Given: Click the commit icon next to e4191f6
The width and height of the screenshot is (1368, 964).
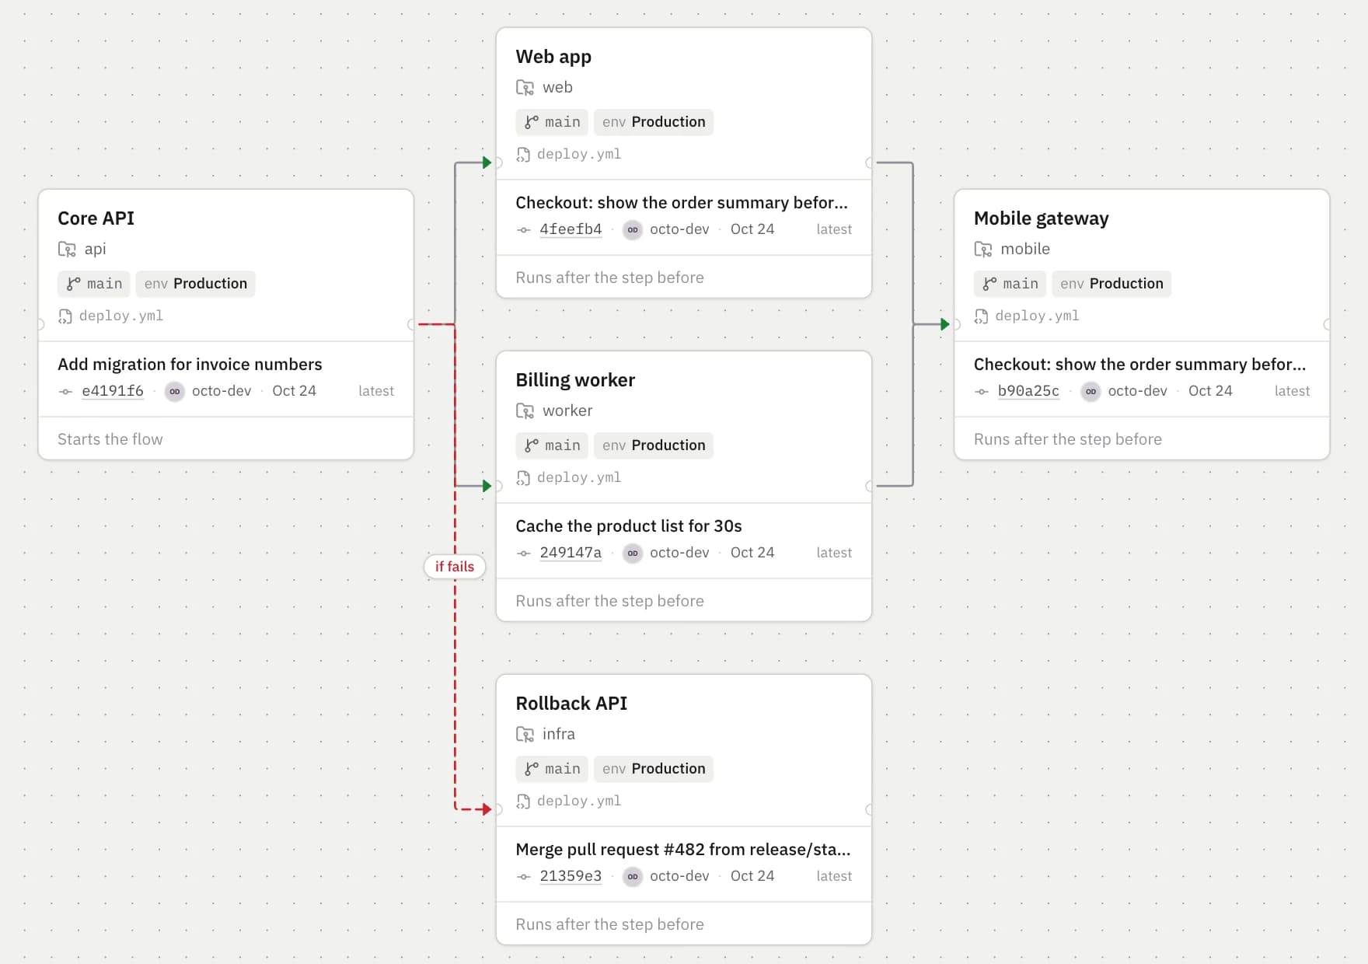Looking at the screenshot, I should (x=65, y=392).
